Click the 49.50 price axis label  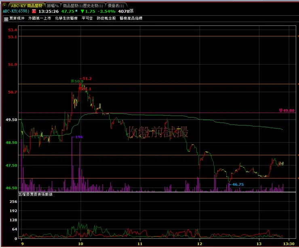point(11,120)
